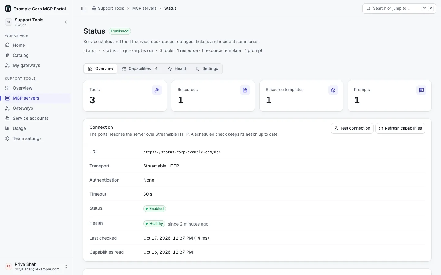Click the ST workspace avatar
Viewport: 441px width, 275px height.
tap(9, 22)
